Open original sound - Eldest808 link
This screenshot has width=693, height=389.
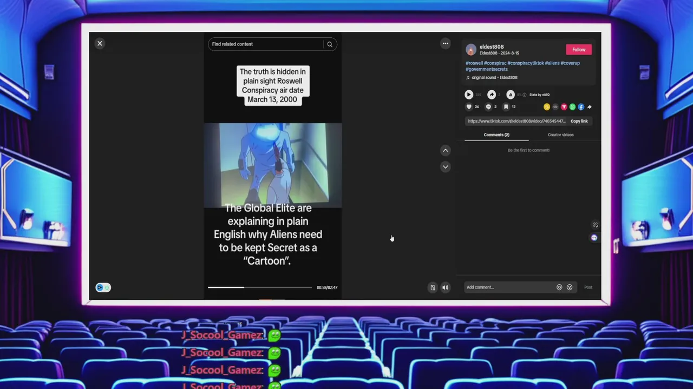(494, 78)
